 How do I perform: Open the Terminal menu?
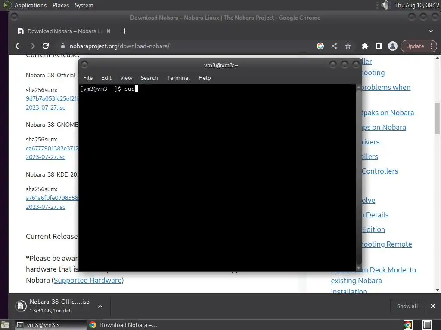pos(178,78)
